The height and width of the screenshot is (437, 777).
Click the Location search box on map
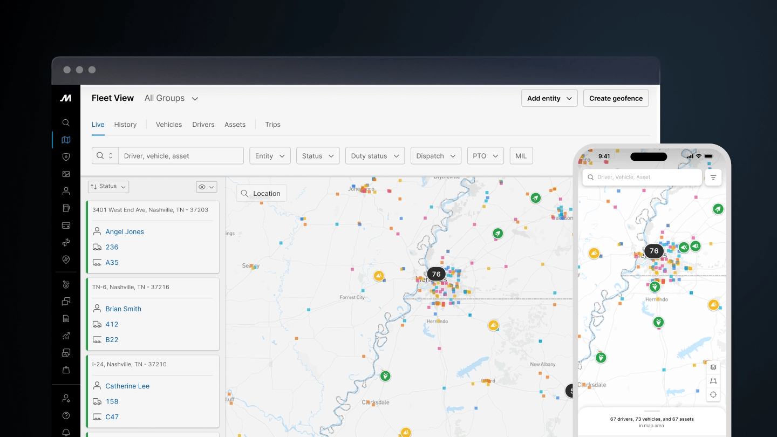tap(262, 193)
